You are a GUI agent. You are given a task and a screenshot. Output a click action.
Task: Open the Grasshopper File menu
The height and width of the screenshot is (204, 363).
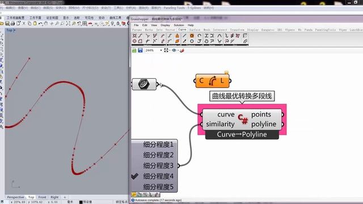click(136, 25)
